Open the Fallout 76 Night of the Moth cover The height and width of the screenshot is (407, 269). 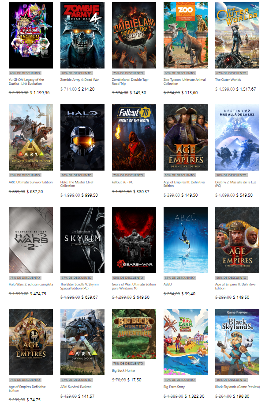point(134,137)
